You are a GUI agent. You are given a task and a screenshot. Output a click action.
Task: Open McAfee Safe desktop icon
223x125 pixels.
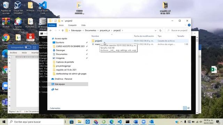(x=30, y=39)
